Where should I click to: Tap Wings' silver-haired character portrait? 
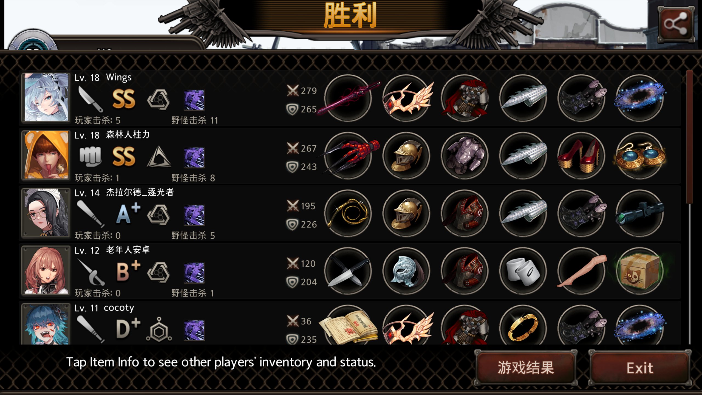click(46, 97)
